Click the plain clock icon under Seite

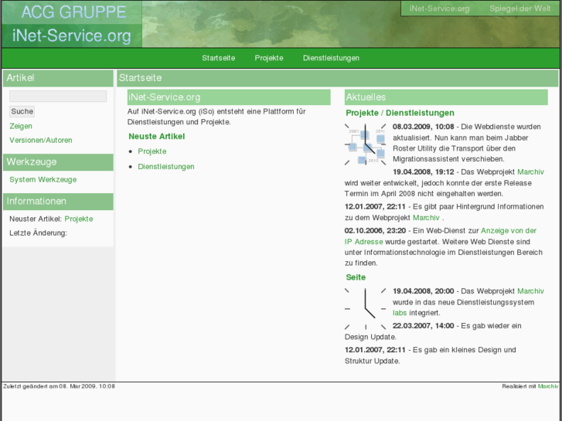(365, 308)
